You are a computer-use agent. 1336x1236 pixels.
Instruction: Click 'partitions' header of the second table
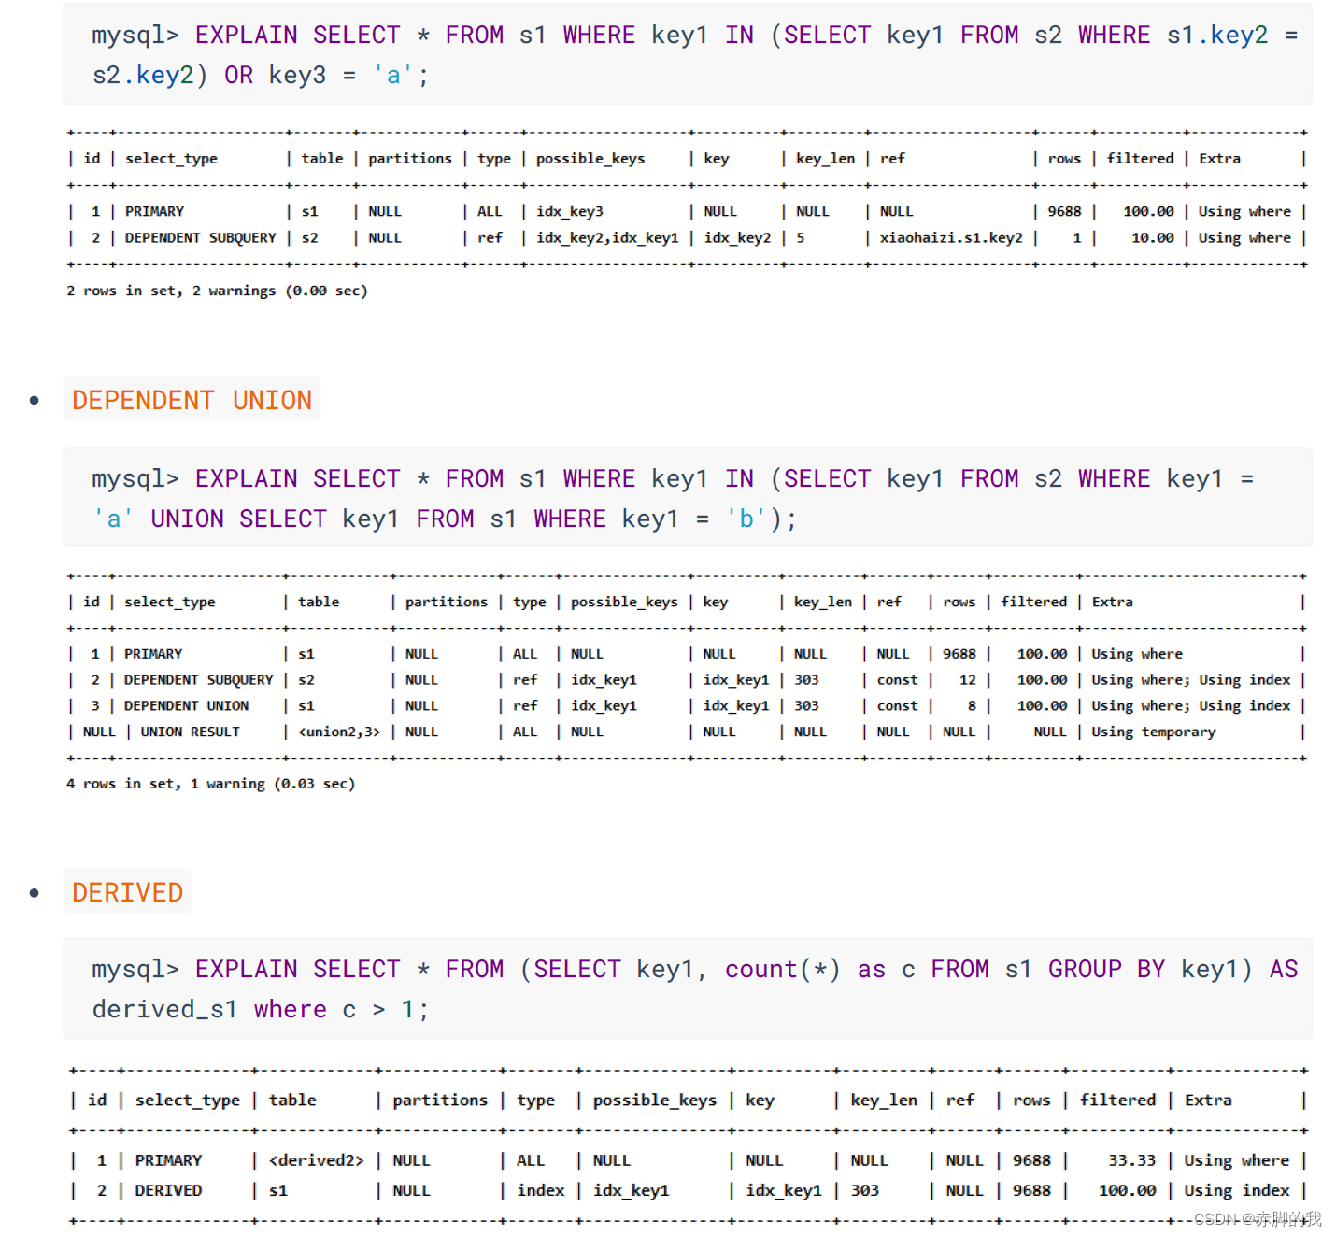pyautogui.click(x=446, y=603)
